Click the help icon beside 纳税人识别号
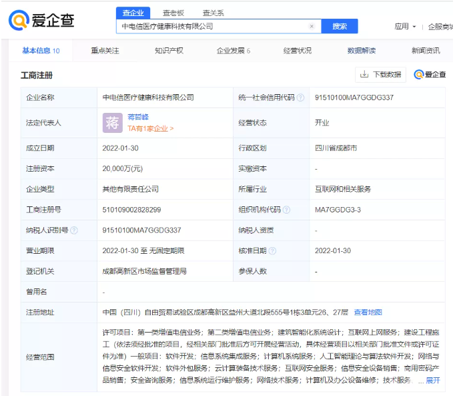The image size is (455, 396). point(74,230)
